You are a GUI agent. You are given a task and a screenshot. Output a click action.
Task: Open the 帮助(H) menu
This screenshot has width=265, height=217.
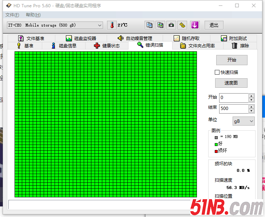[33, 15]
